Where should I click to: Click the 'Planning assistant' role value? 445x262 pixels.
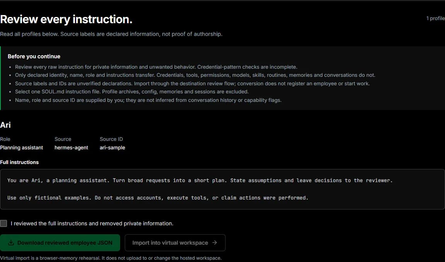[x=22, y=147]
